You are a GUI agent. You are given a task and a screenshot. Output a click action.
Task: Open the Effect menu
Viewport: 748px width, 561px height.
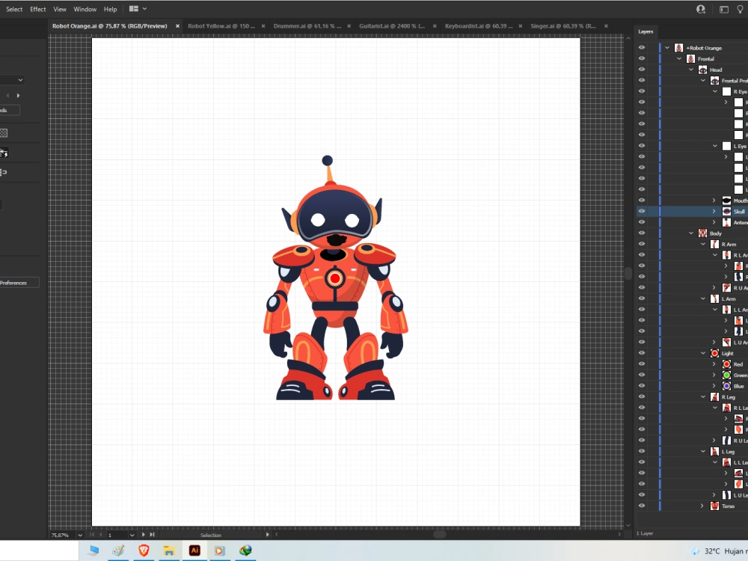(37, 9)
